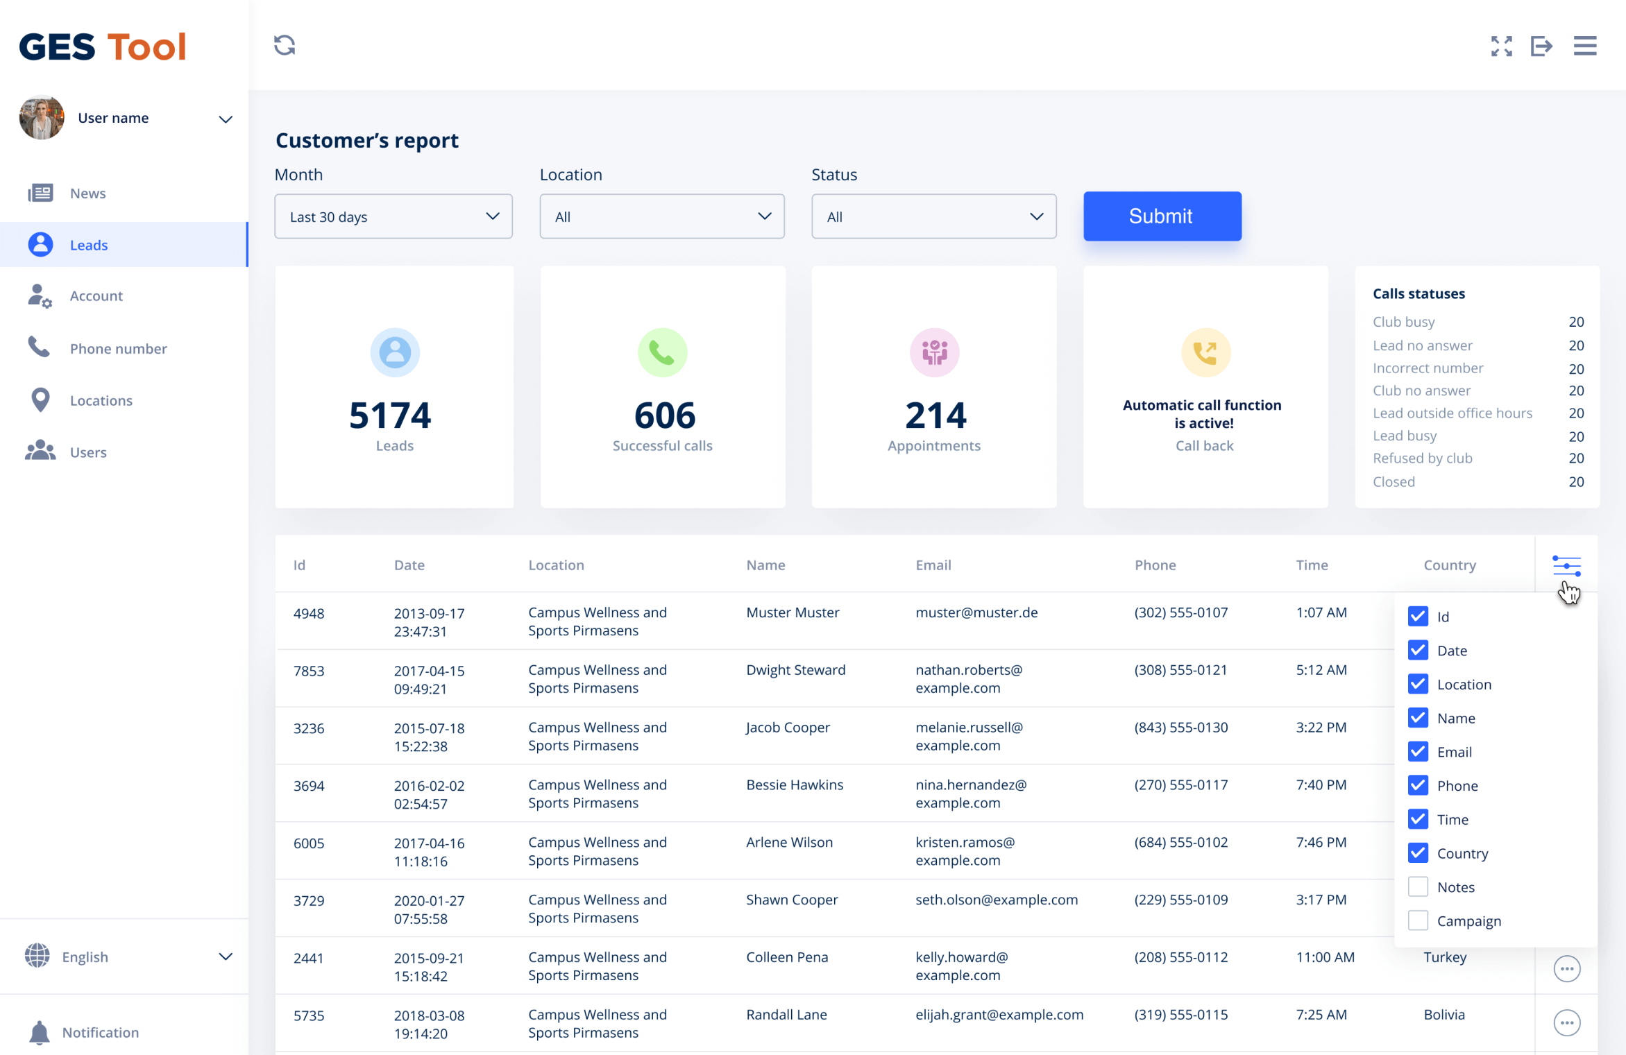Open the Month dropdown showing Last 30 days
The width and height of the screenshot is (1626, 1055).
point(393,216)
